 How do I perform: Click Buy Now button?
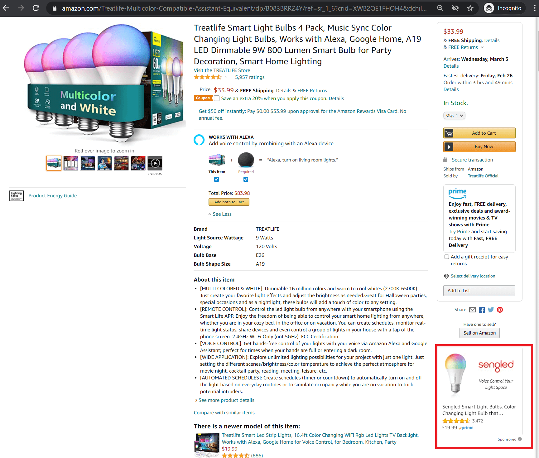(x=479, y=147)
